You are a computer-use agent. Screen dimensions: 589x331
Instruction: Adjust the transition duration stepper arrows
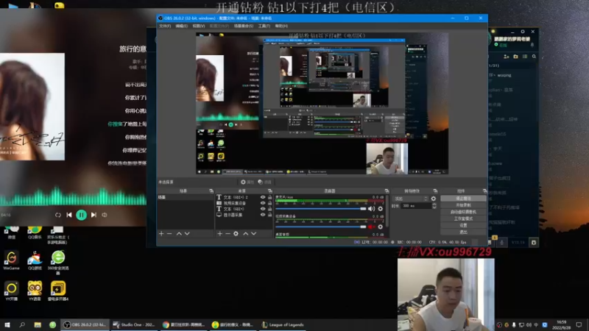434,206
